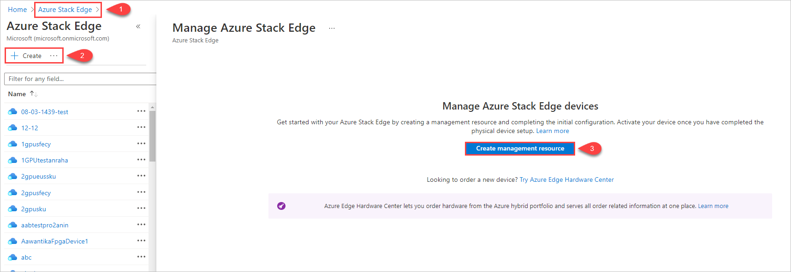Collapse the Azure Stack Edge list pane
Screen dimensions: 791x272
pyautogui.click(x=138, y=27)
